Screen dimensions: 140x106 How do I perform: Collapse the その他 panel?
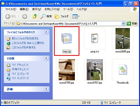[46, 58]
